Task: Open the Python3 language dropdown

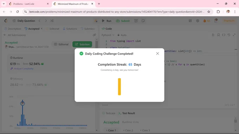Action: click(x=108, y=35)
